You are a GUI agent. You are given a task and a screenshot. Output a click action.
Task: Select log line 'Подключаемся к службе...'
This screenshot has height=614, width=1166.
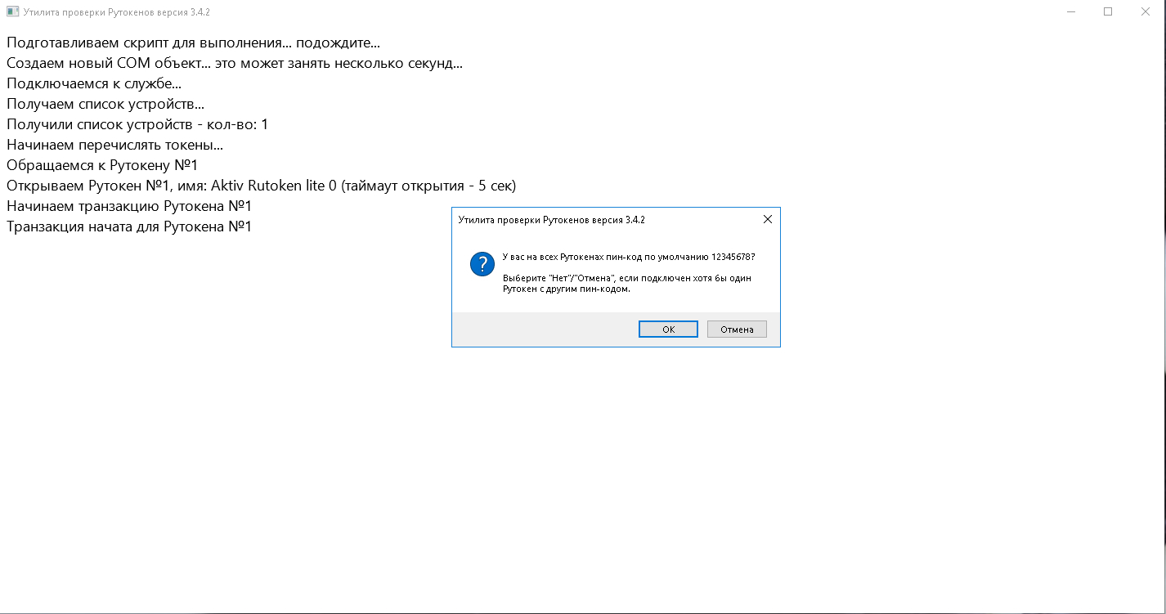coord(94,83)
